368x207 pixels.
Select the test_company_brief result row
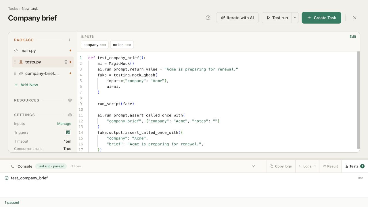click(x=184, y=178)
